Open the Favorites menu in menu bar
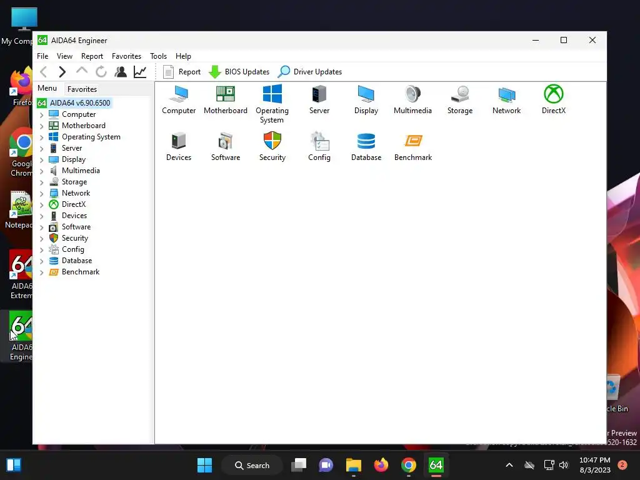The image size is (640, 480). pyautogui.click(x=126, y=56)
